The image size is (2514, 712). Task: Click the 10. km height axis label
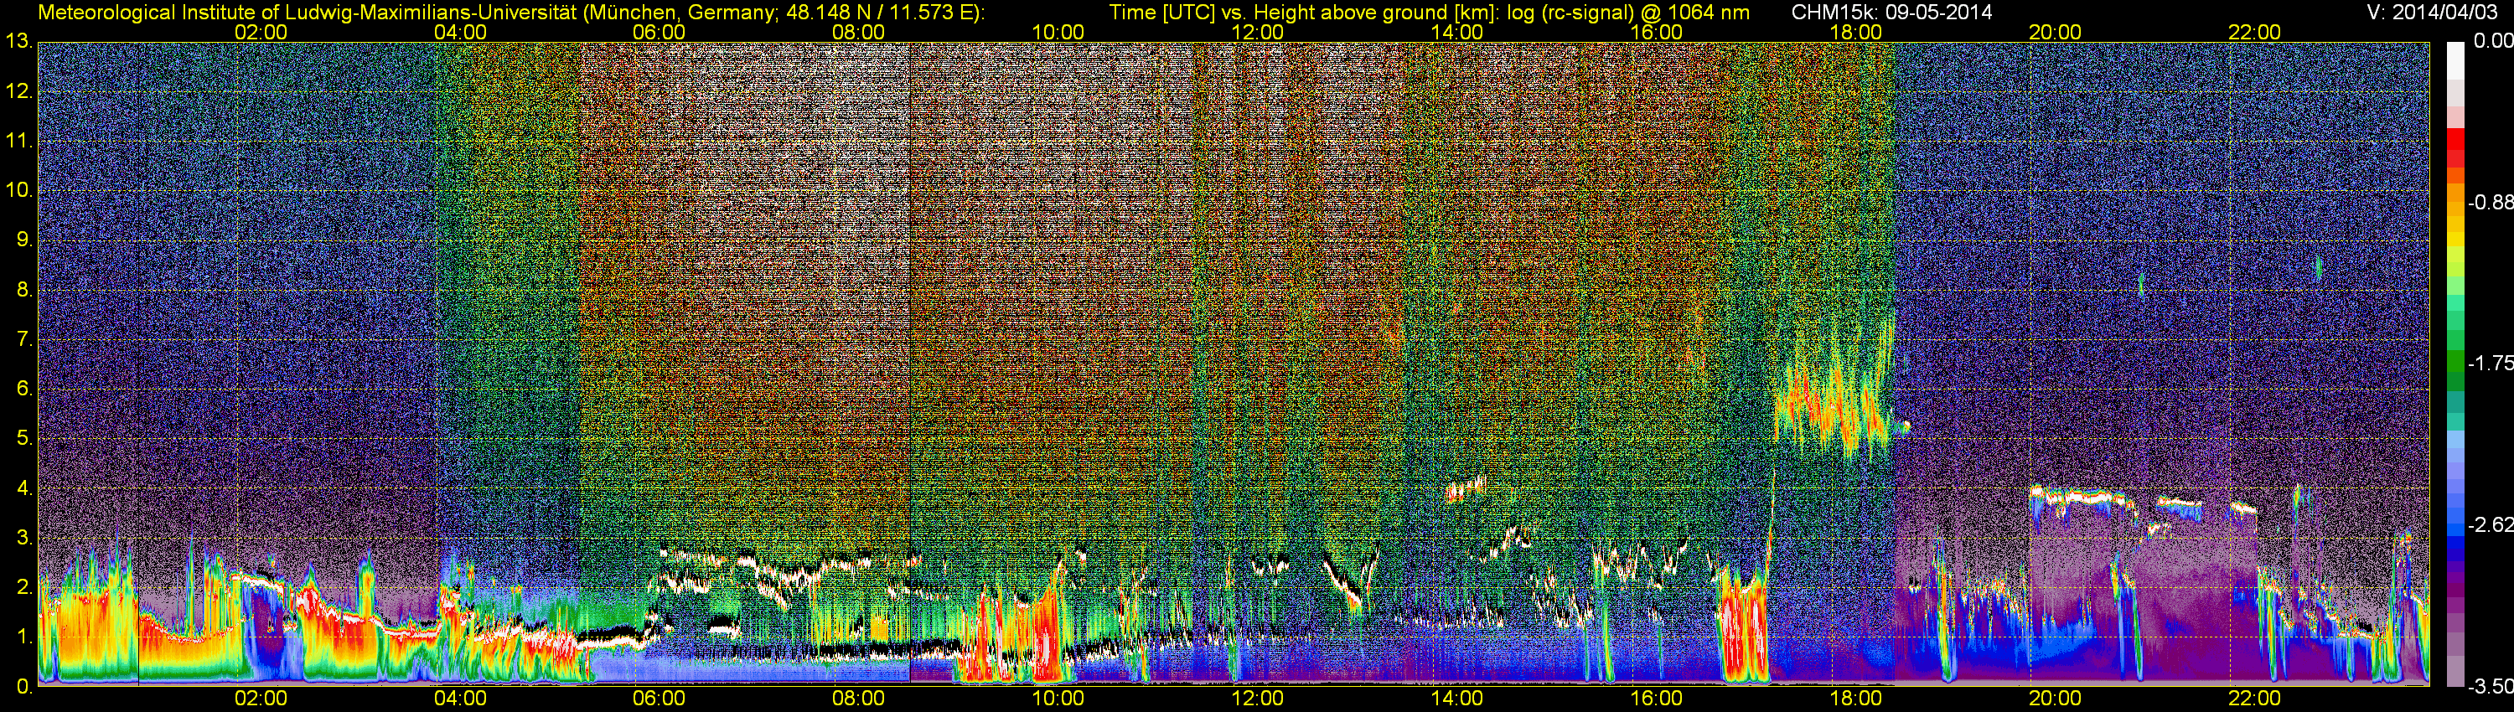click(19, 191)
